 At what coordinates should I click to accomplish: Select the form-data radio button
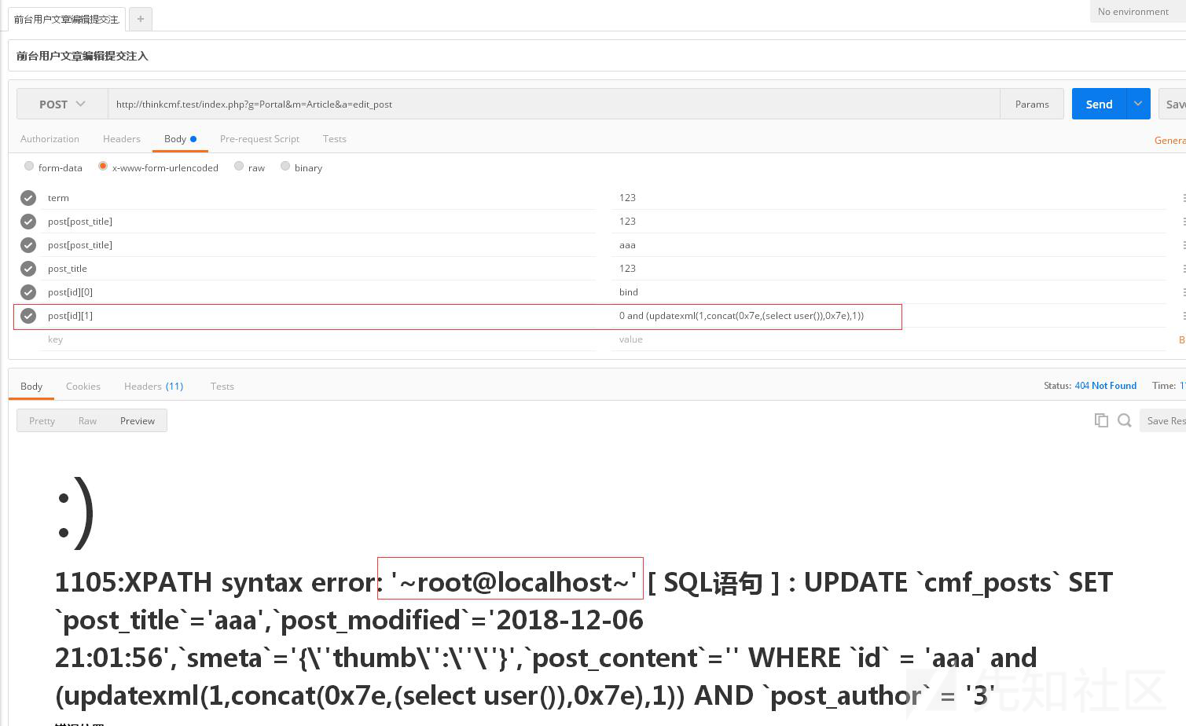tap(29, 167)
